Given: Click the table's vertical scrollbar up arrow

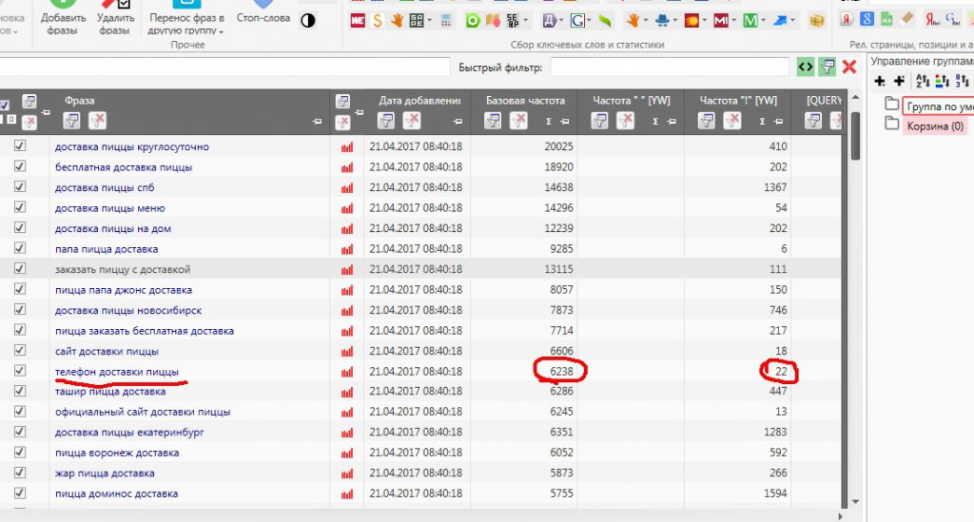Looking at the screenshot, I should tap(855, 97).
